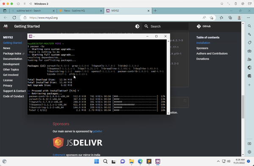254x166 pixels.
Task: Close the News - Sublime HQ tab
Action: pos(101,11)
